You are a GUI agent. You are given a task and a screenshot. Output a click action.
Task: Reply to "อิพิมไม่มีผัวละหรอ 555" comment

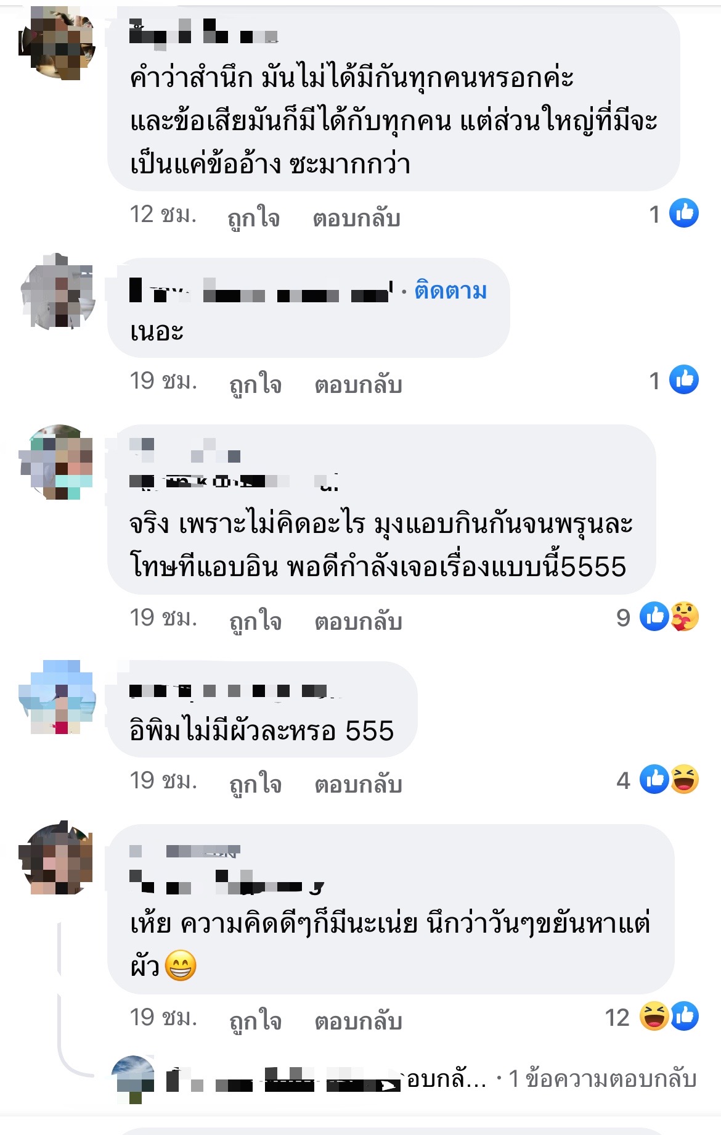point(358,784)
